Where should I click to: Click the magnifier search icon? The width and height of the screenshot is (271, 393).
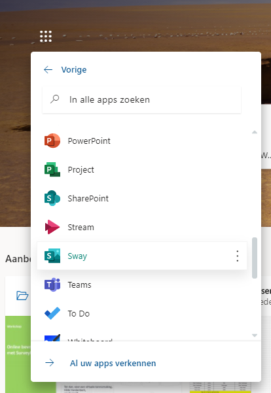coord(55,99)
